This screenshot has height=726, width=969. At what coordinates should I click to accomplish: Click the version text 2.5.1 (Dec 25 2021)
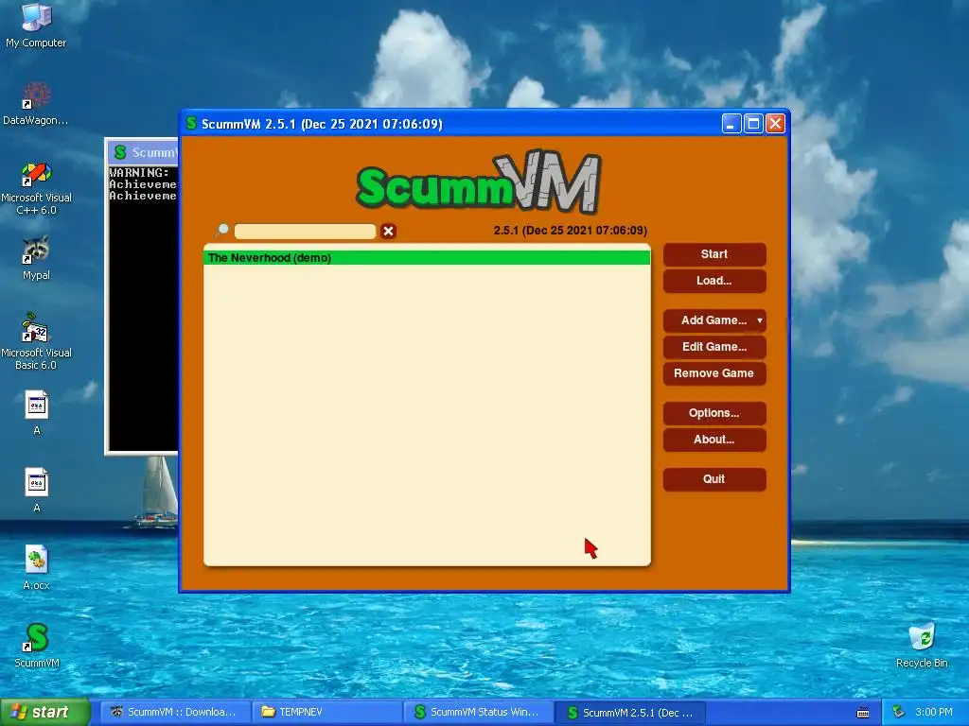coord(570,231)
